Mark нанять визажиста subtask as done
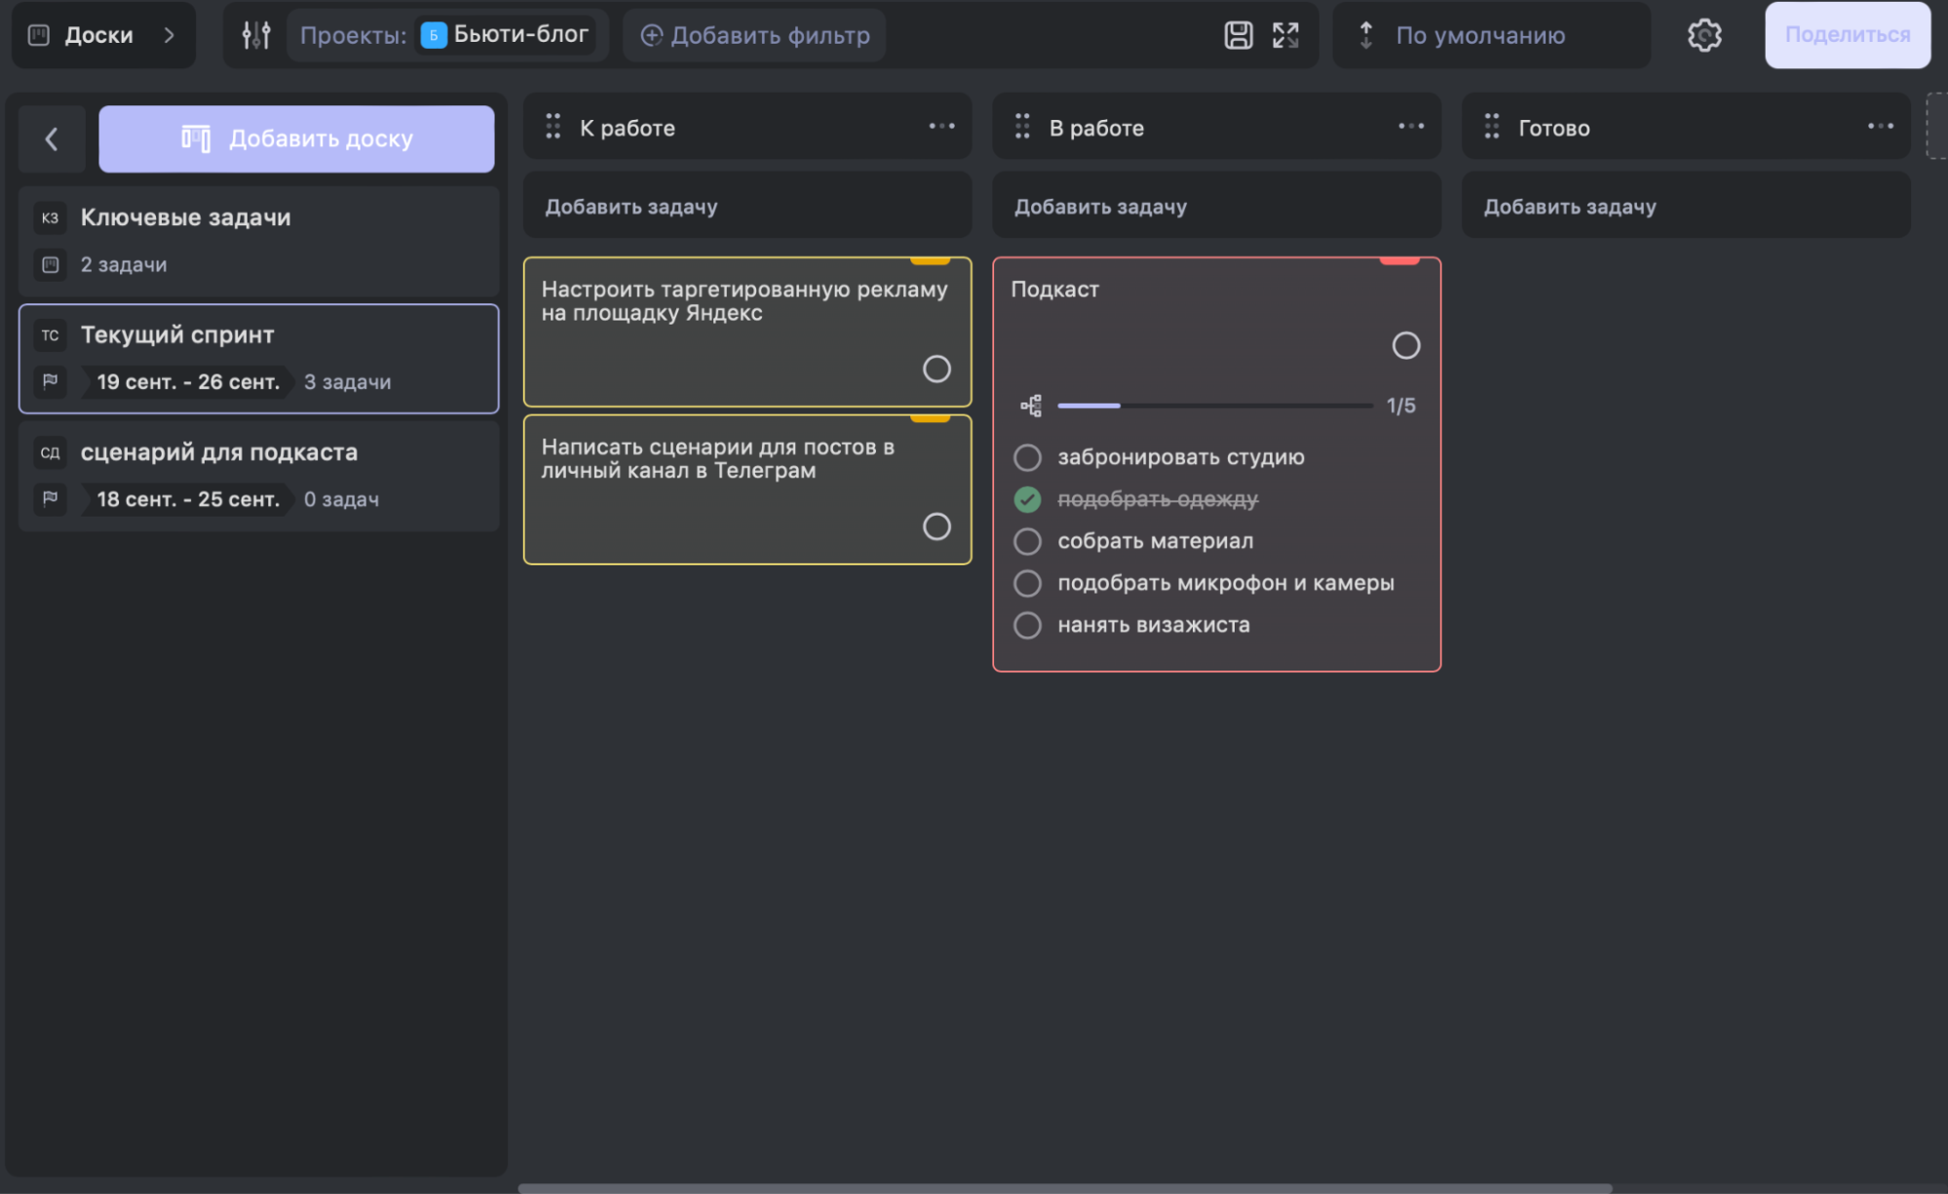 click(1027, 625)
